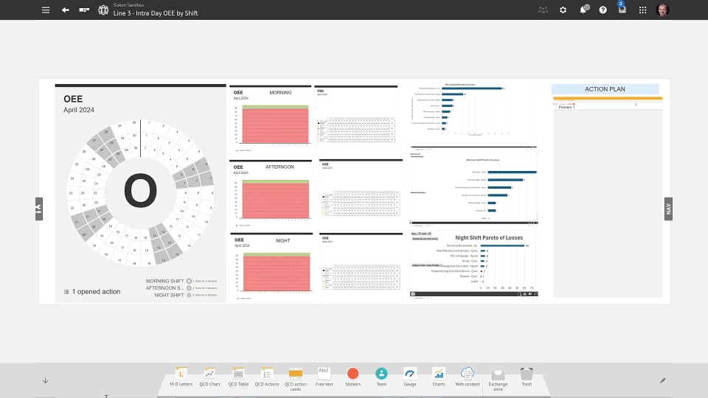
Task: Click the large O letter in the OEE wheel
Action: coord(140,192)
